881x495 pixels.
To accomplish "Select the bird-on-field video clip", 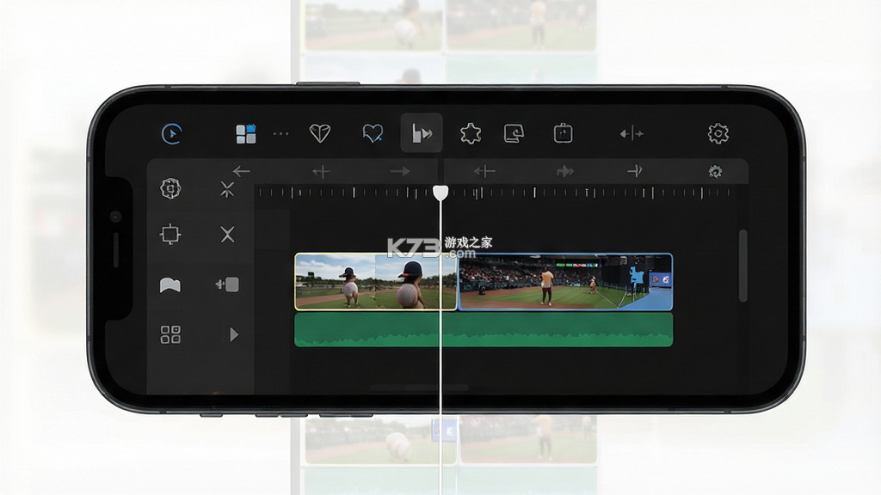I will [375, 281].
